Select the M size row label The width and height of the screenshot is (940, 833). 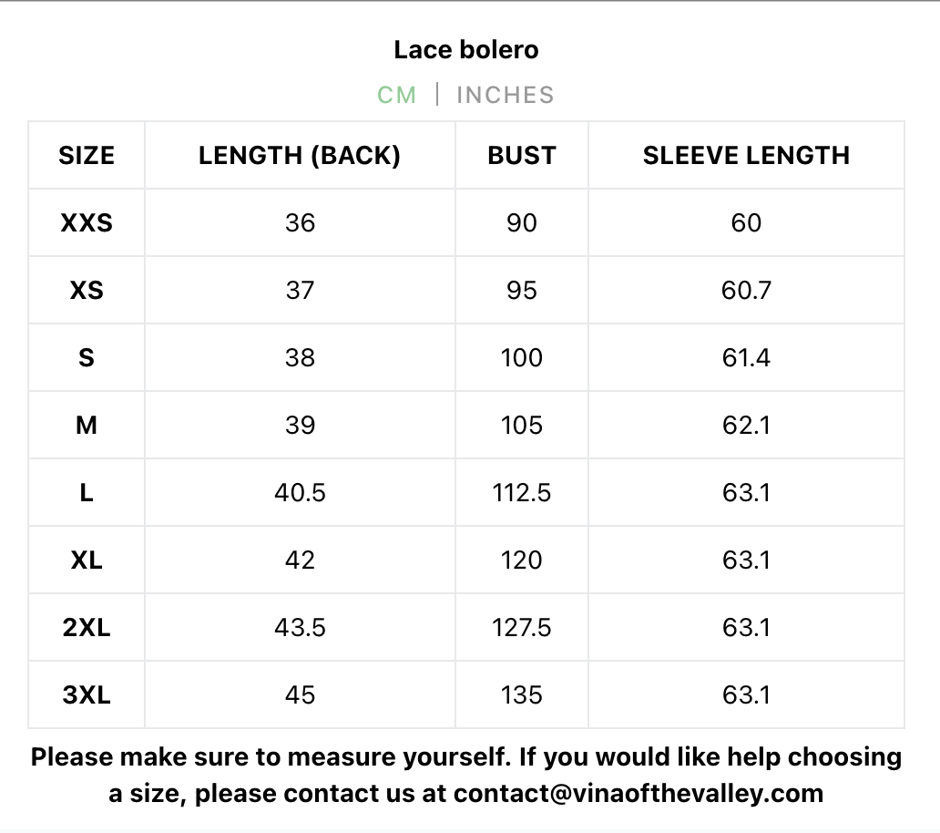pos(87,426)
